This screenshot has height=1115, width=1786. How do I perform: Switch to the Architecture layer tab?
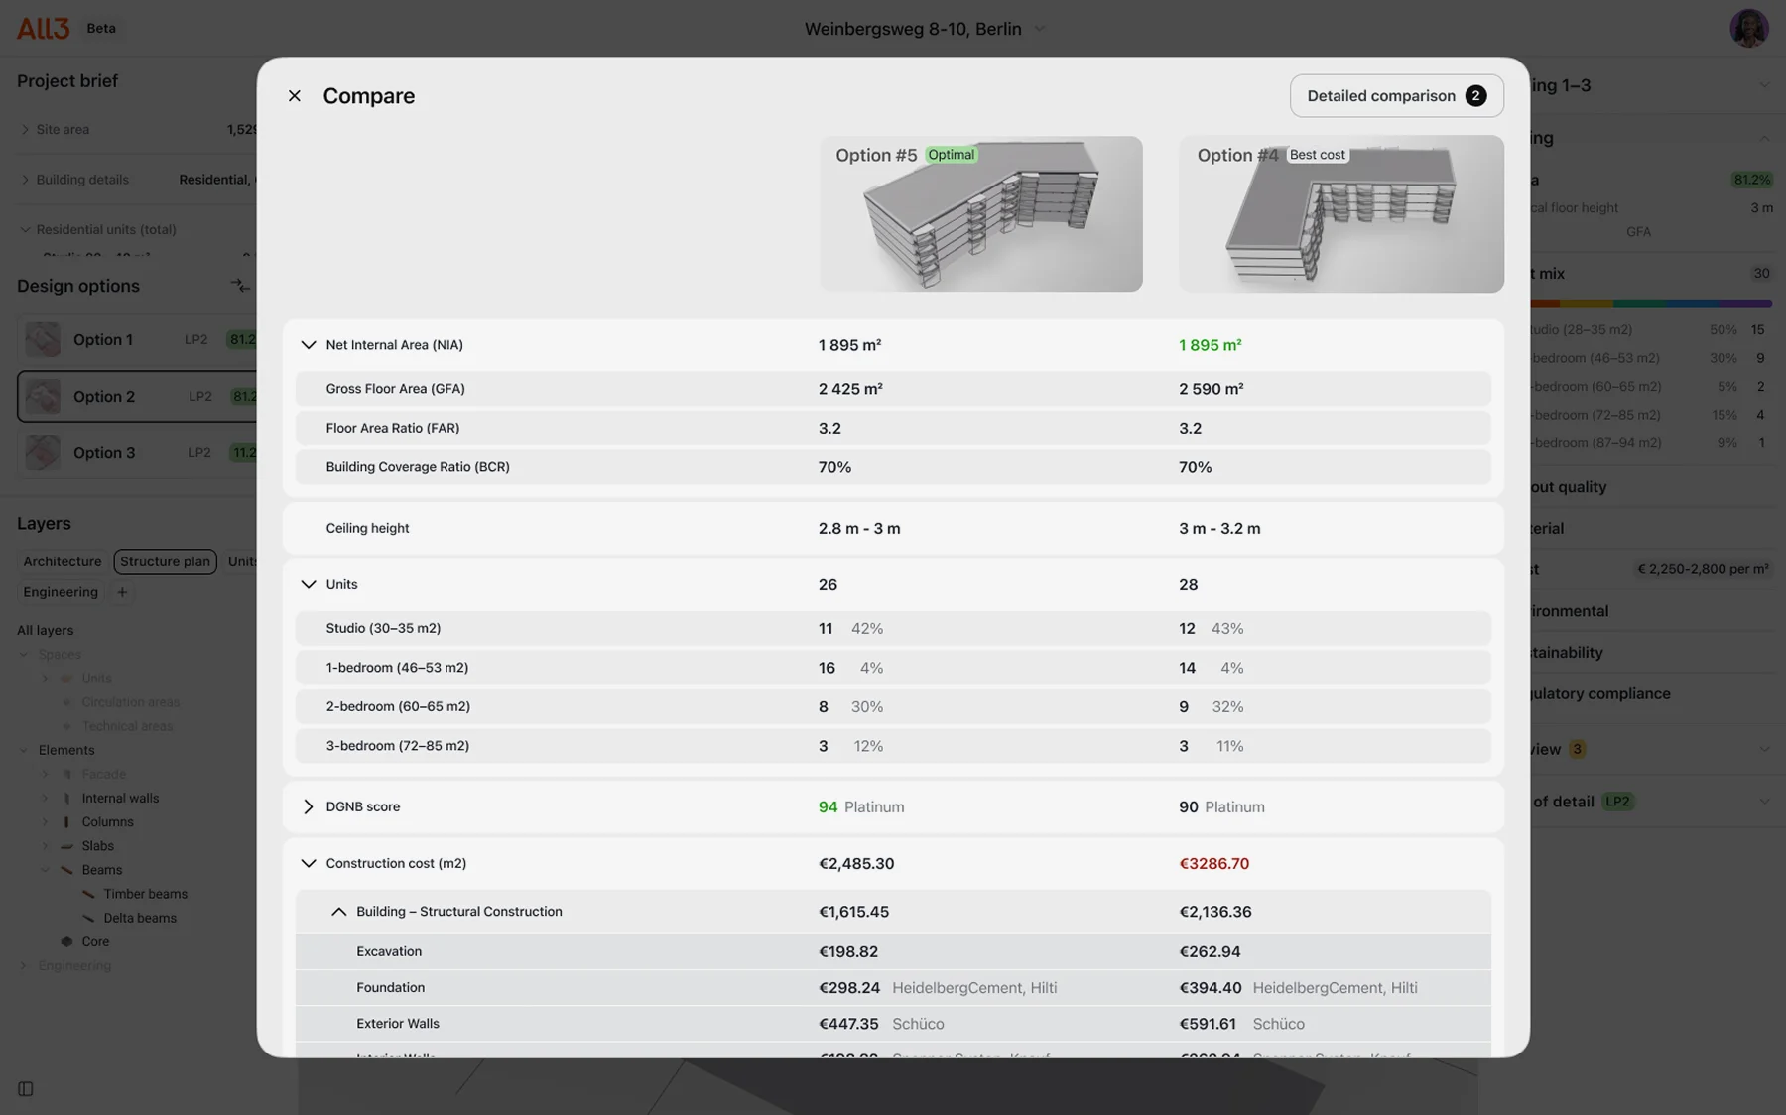[x=63, y=561]
